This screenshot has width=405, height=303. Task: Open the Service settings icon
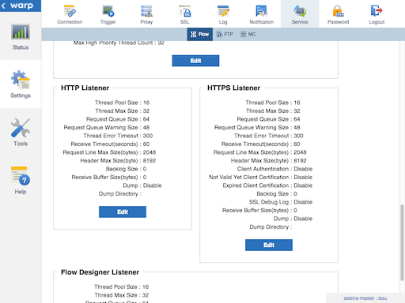[300, 14]
